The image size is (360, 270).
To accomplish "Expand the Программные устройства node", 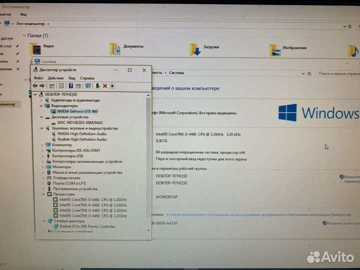I will coord(43,188).
